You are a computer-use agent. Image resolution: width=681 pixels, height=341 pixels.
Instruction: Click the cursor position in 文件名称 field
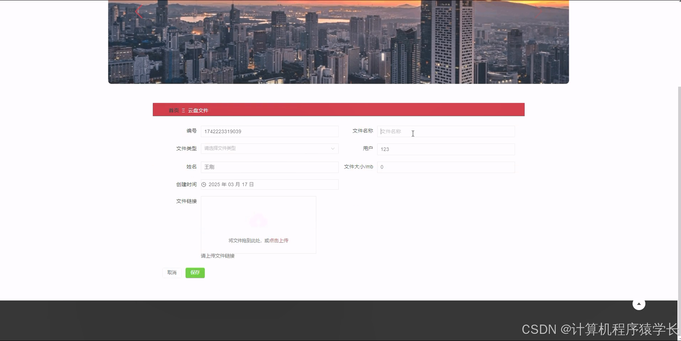pyautogui.click(x=412, y=133)
